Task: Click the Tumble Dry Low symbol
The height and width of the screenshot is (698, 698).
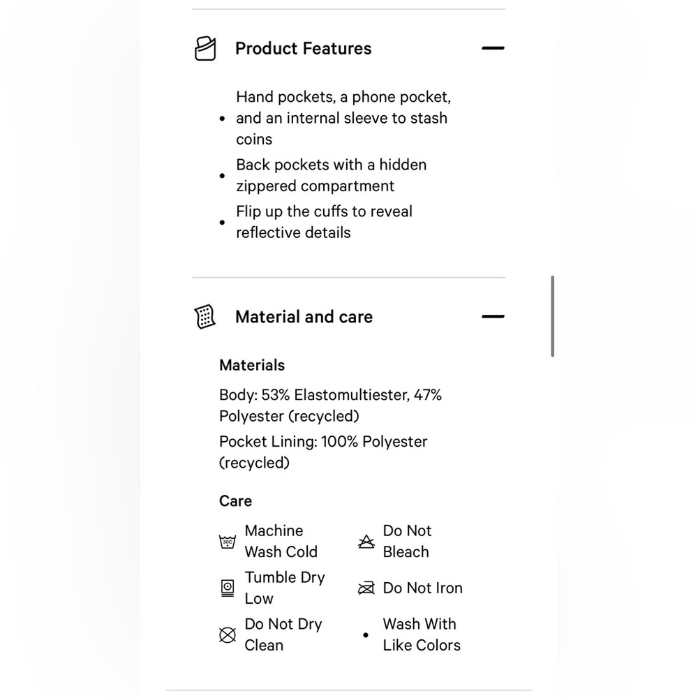Action: [228, 588]
